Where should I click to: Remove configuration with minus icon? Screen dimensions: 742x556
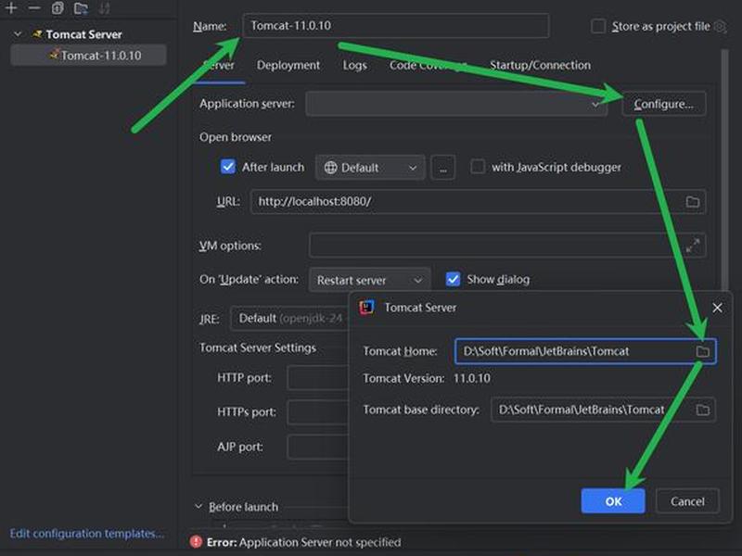pyautogui.click(x=34, y=8)
